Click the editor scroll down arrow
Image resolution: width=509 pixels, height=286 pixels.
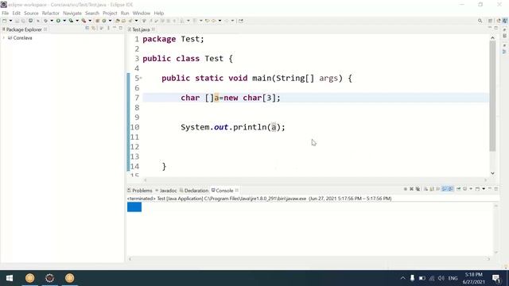[492, 173]
